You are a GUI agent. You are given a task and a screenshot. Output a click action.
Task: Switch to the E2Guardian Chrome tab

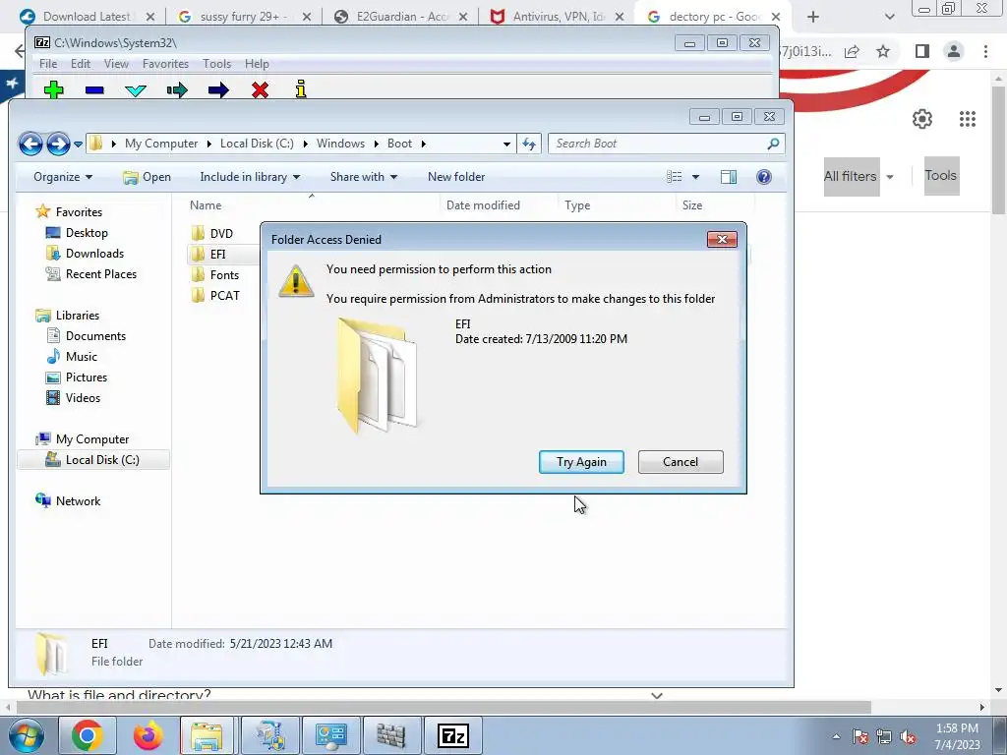click(x=399, y=17)
